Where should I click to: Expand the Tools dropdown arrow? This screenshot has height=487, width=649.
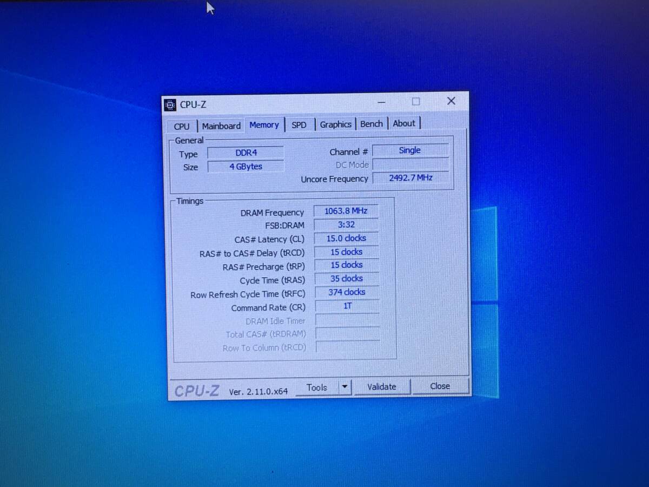point(345,387)
